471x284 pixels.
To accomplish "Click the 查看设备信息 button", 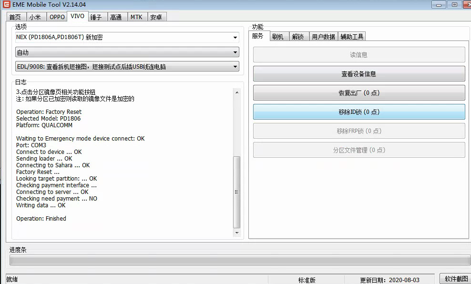I will click(359, 73).
